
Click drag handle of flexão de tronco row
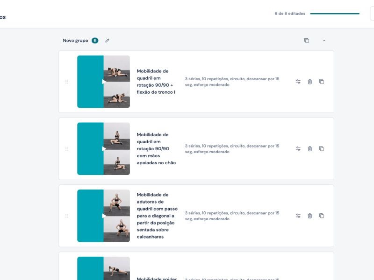click(x=66, y=82)
